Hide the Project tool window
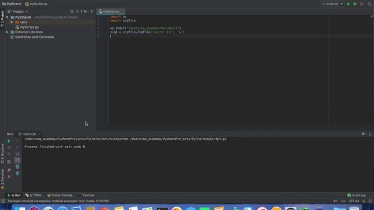This screenshot has width=374, height=210. pyautogui.click(x=92, y=12)
